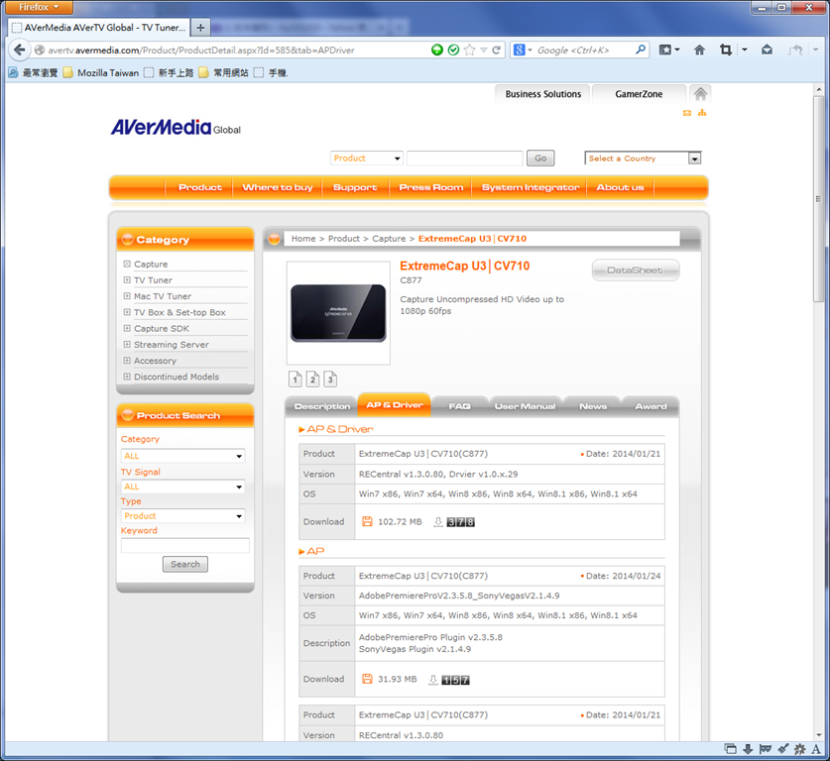Image resolution: width=830 pixels, height=761 pixels.
Task: Expand the TV Tuner category
Action: coord(127,279)
